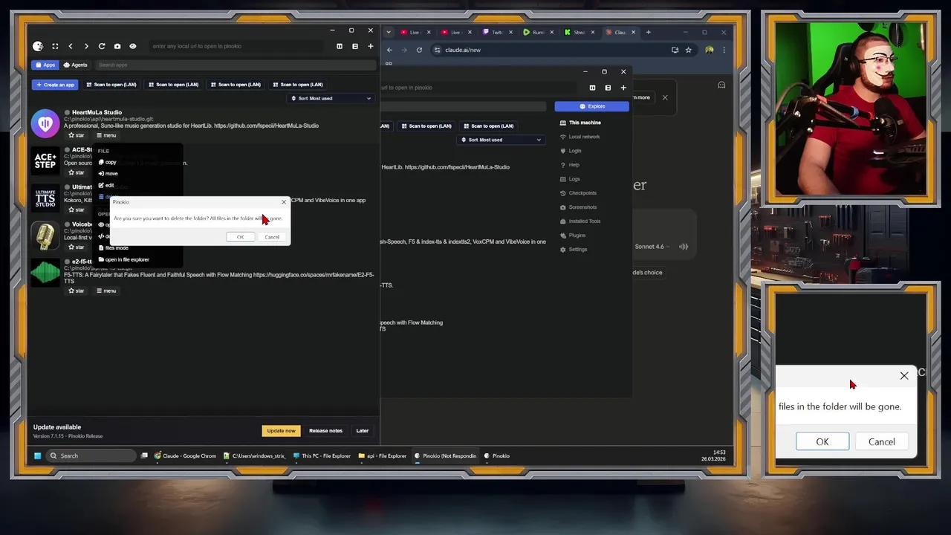Screen dimensions: 951x535
Task: Go back in front Pinokio window
Action: coord(71,46)
